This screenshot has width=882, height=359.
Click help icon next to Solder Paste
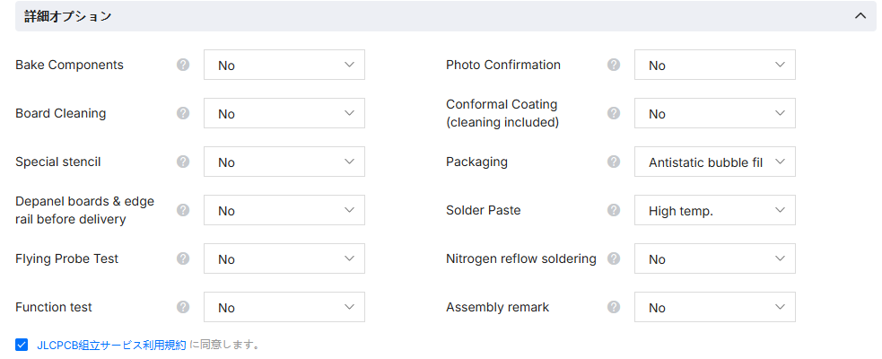point(614,210)
